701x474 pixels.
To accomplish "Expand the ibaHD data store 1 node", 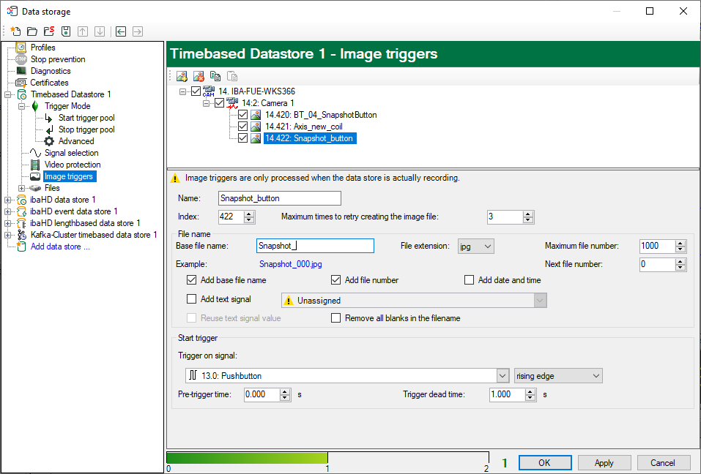I will tap(8, 200).
